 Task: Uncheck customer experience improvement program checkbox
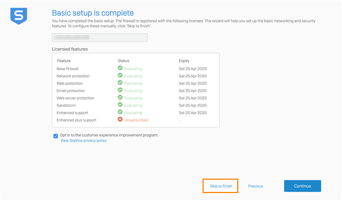click(56, 136)
